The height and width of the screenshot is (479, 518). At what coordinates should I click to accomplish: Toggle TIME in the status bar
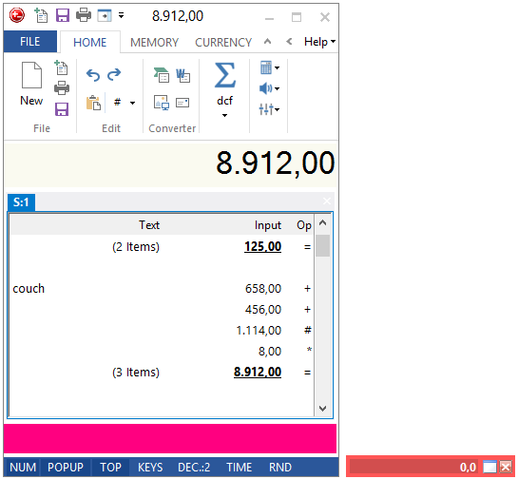click(x=240, y=467)
